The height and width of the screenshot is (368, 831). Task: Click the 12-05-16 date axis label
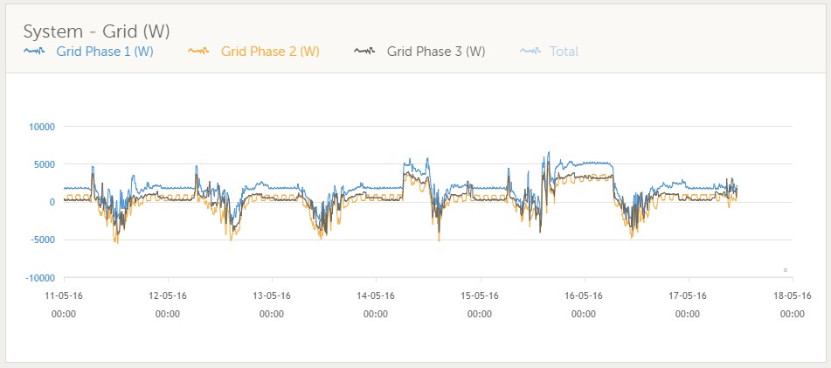pyautogui.click(x=168, y=295)
